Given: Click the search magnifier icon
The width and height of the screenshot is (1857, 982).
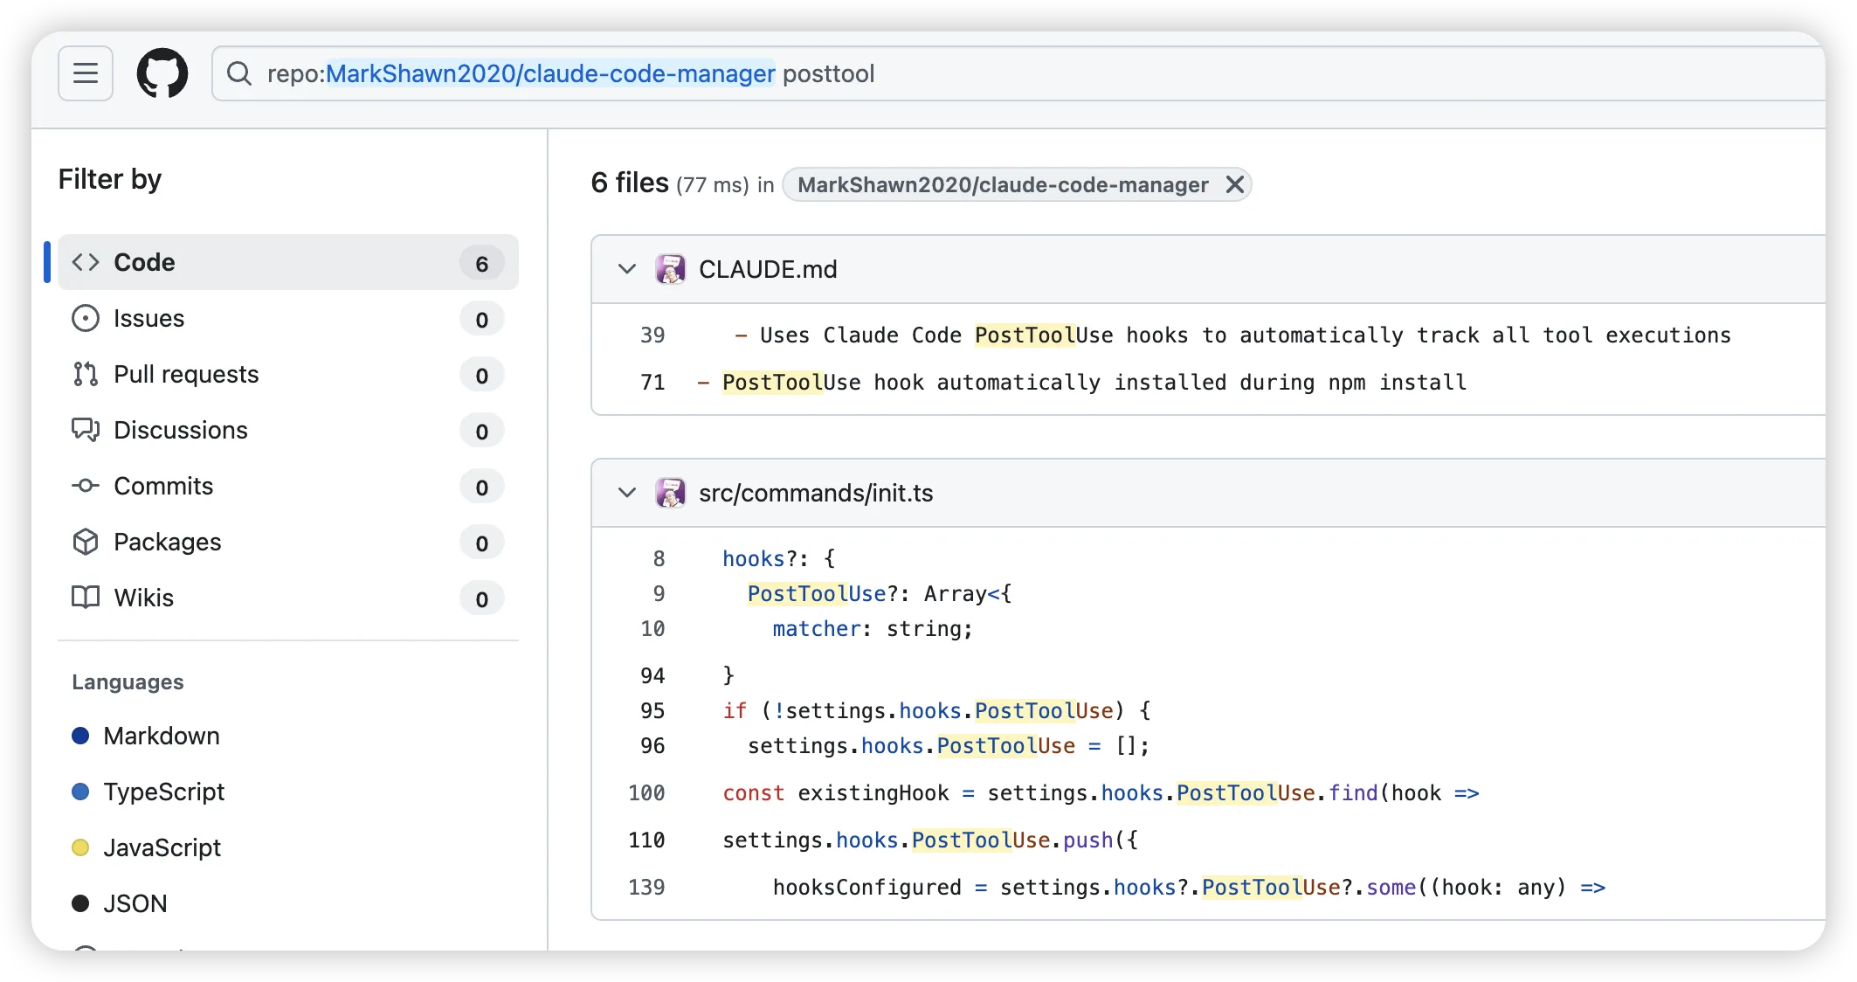Looking at the screenshot, I should (238, 73).
